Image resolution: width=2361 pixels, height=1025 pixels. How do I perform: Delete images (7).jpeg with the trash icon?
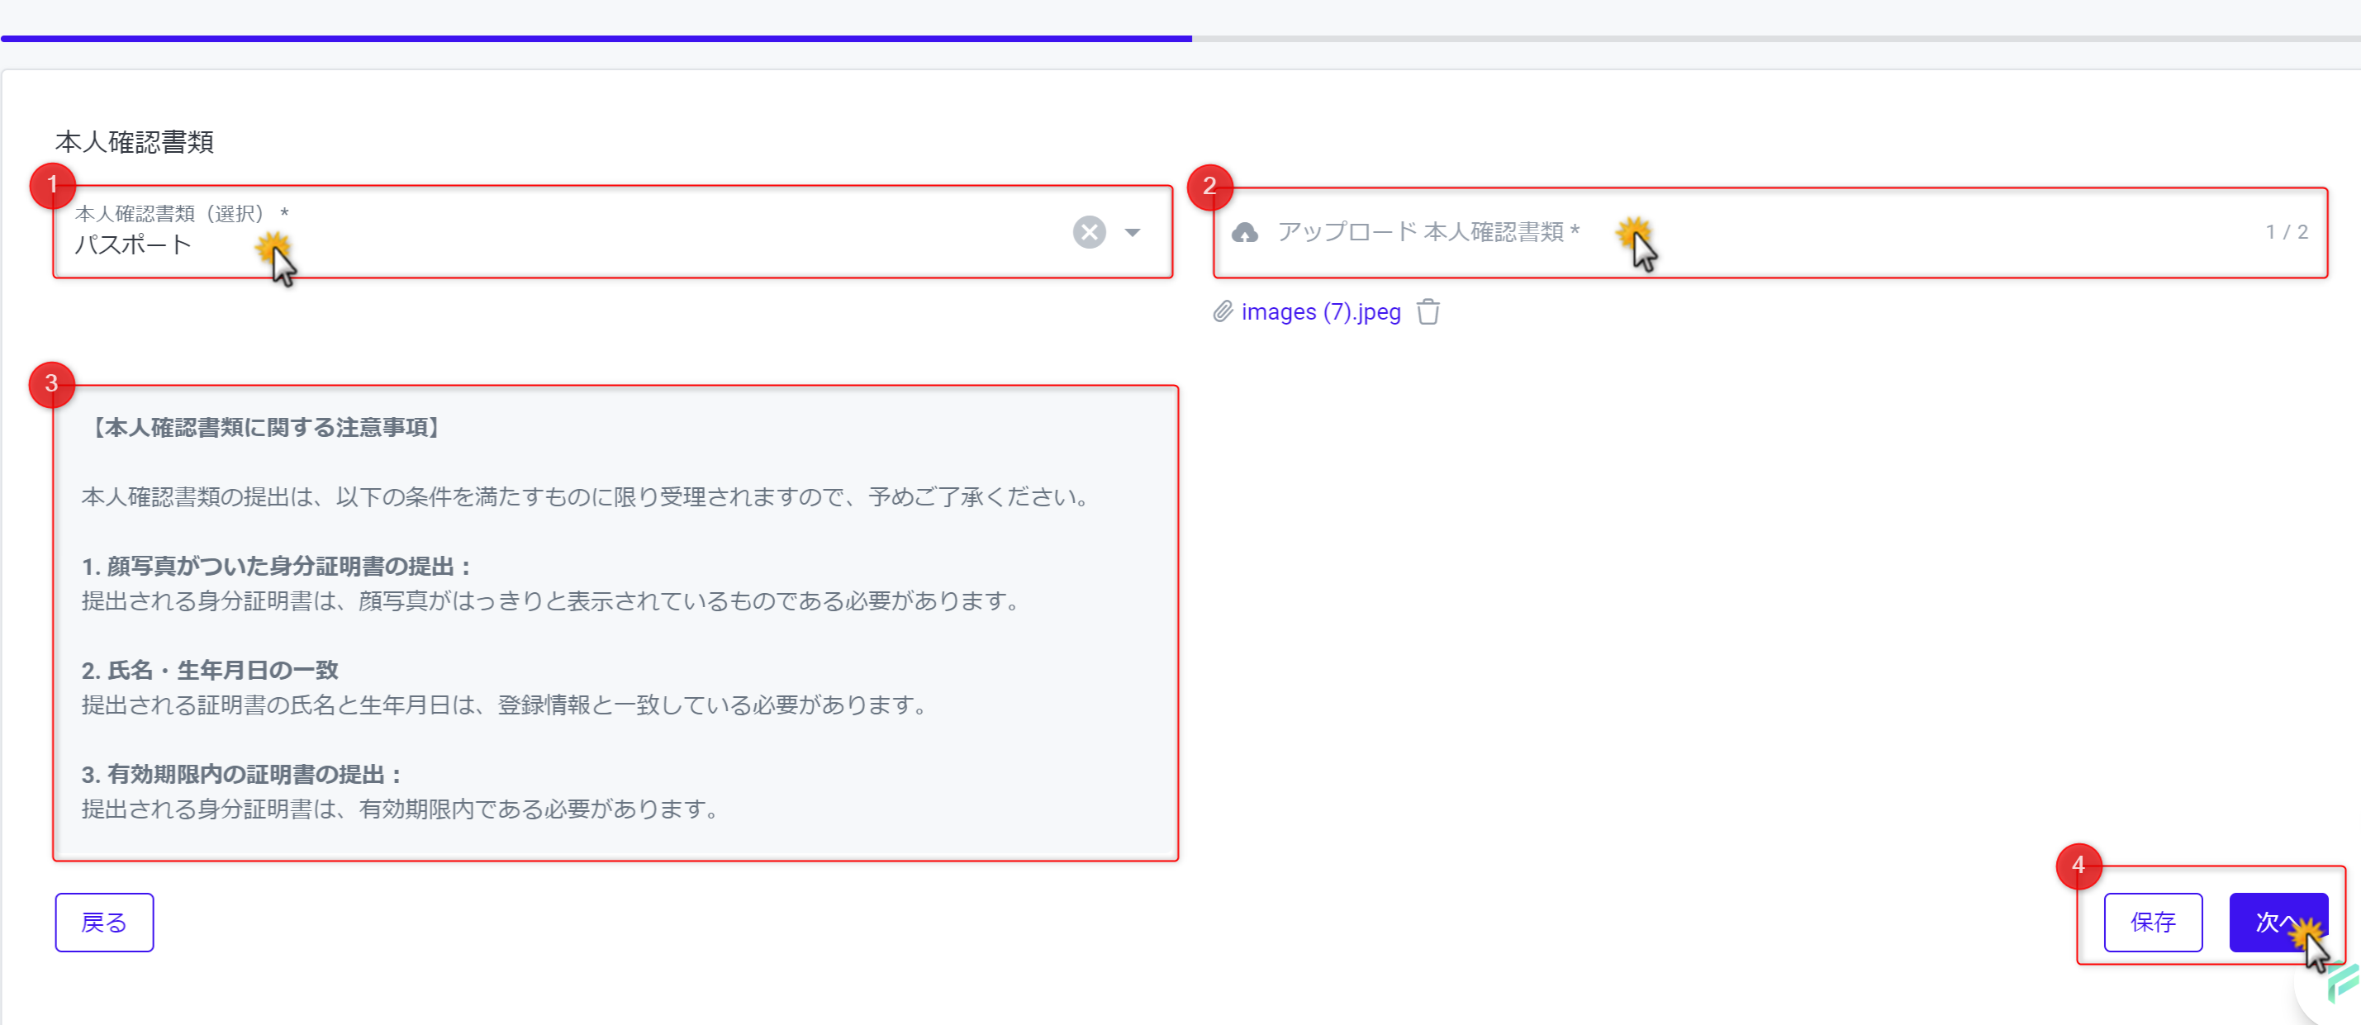tap(1428, 312)
